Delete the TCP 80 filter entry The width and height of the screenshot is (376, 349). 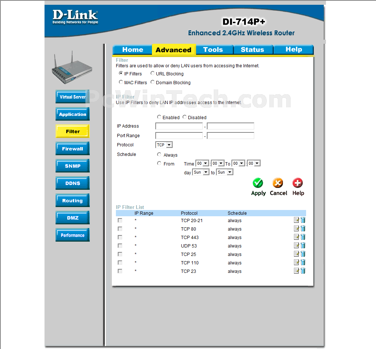[303, 228]
